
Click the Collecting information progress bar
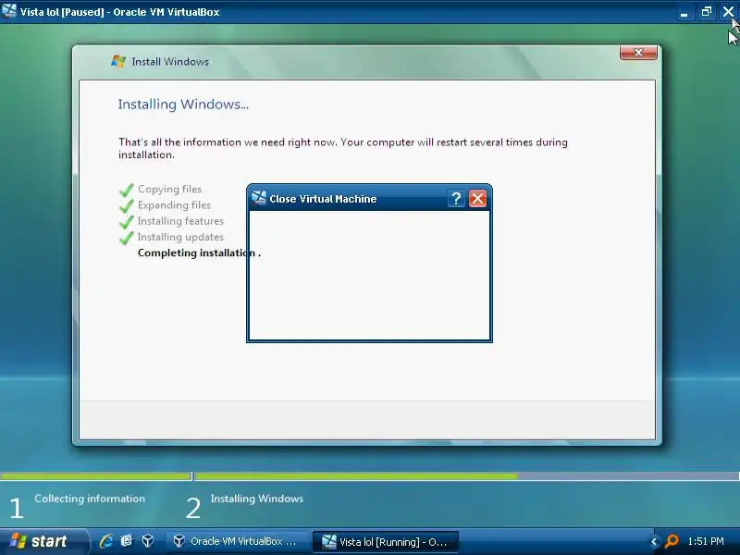click(x=95, y=476)
